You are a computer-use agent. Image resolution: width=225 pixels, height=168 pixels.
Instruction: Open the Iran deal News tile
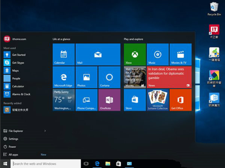click(169, 77)
